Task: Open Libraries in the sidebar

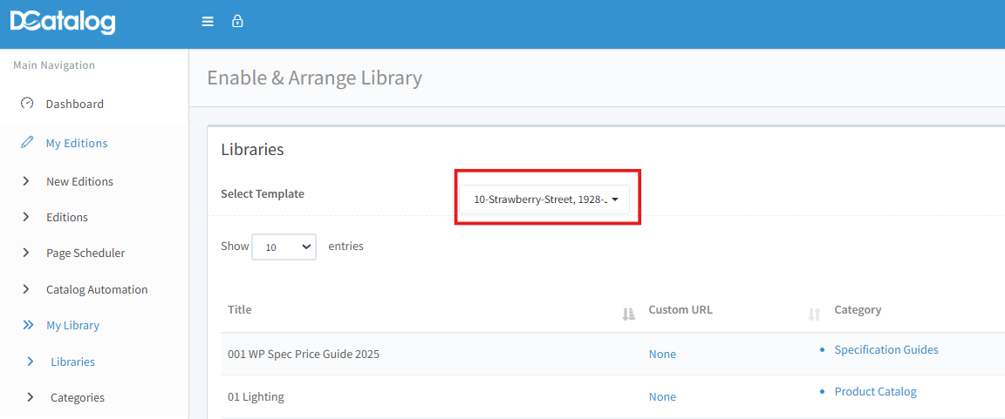Action: click(x=72, y=362)
